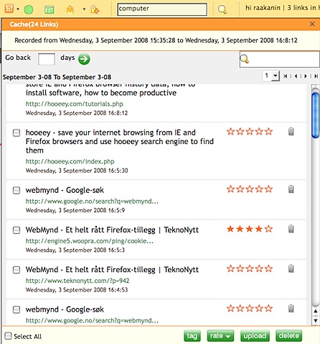This screenshot has width=320, height=344.
Task: Click the star rating of webmynd Google-søk 16:5:9
Action: (250, 189)
